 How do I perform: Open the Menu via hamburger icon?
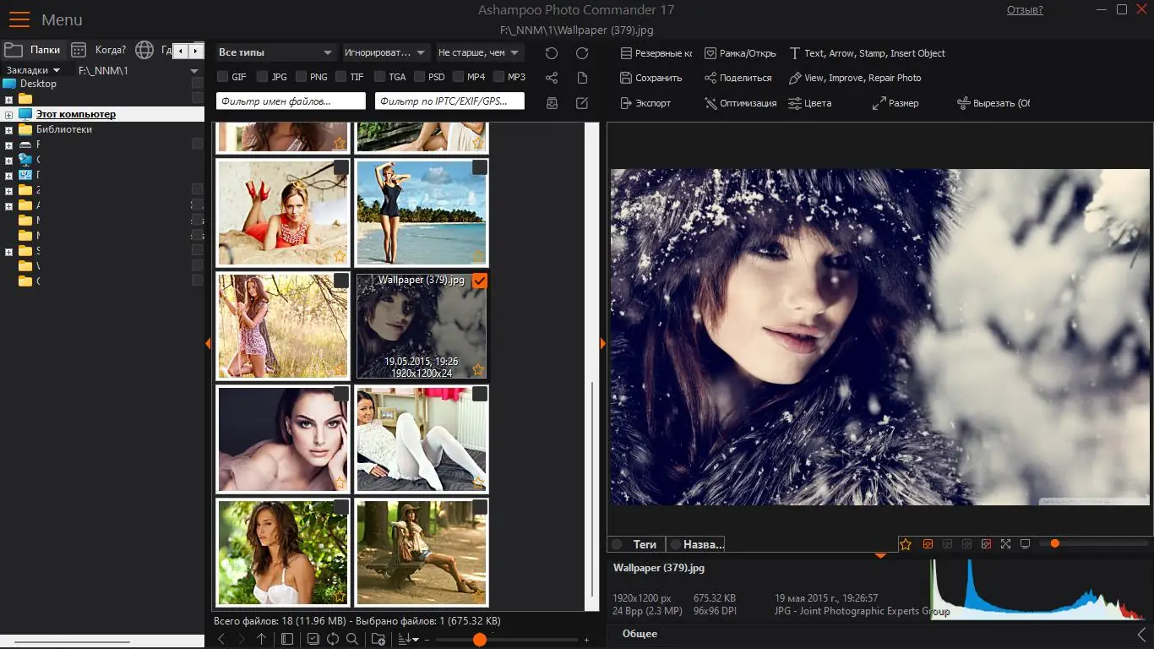[x=19, y=19]
